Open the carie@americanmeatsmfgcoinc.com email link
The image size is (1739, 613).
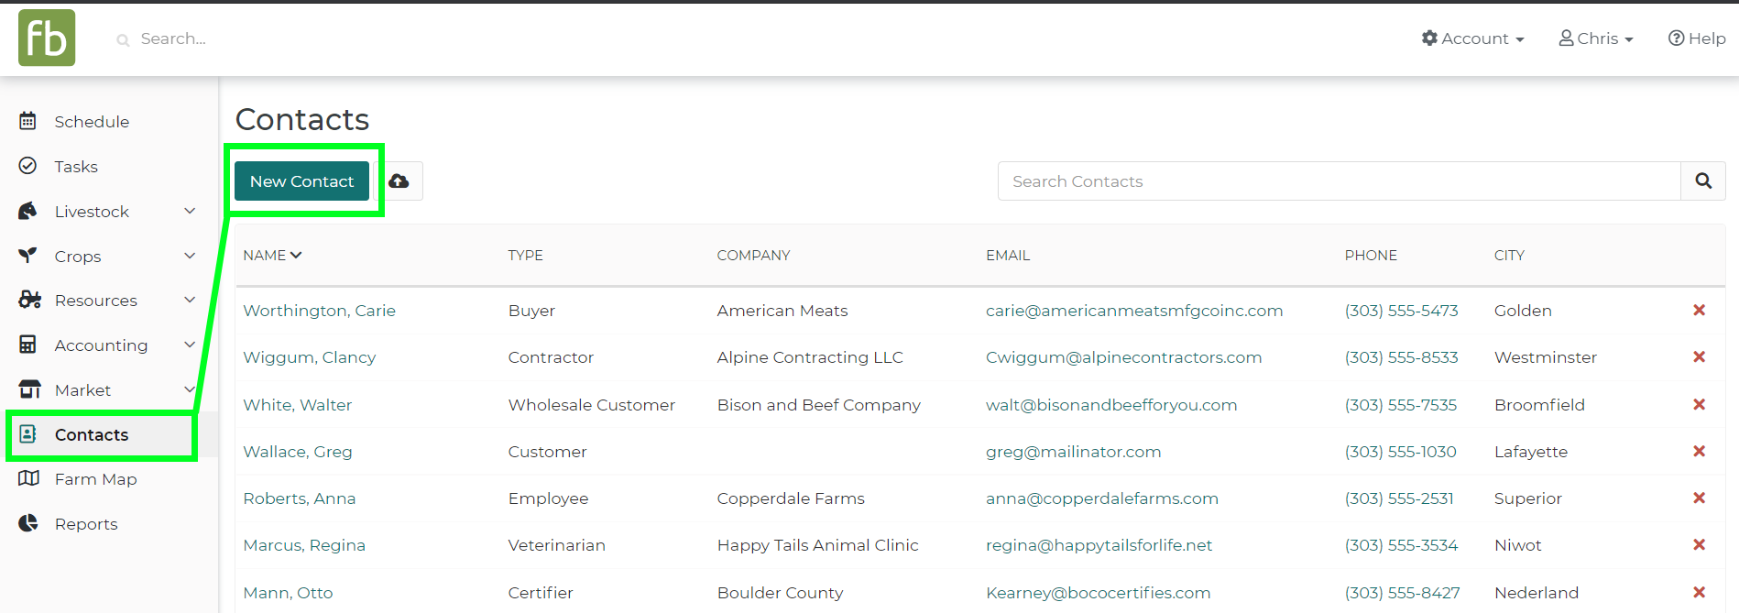coord(1133,311)
